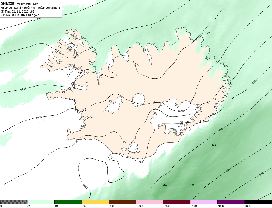Click the legend tick label "500"

84,206
